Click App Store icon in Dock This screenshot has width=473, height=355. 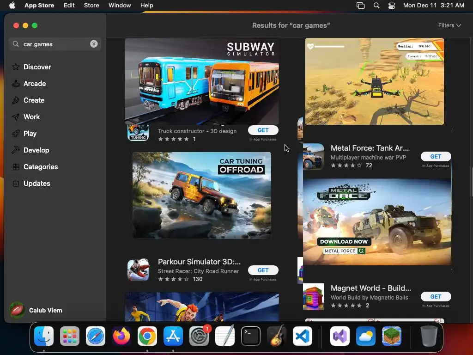173,336
